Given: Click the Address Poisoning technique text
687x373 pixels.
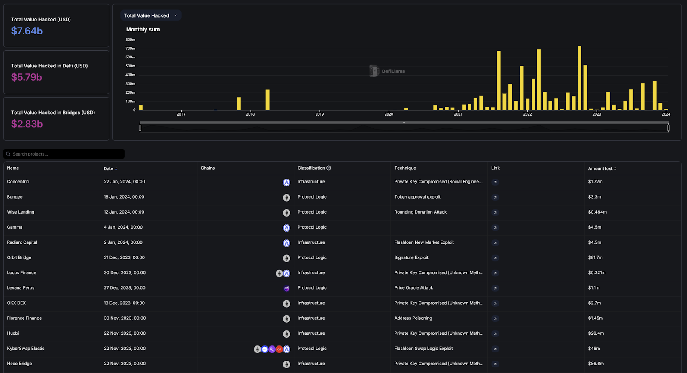Looking at the screenshot, I should tap(413, 318).
